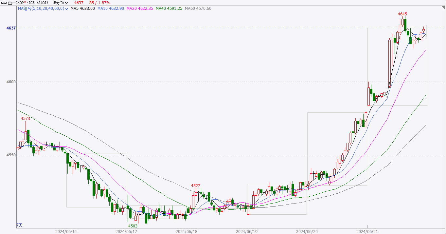Image resolution: width=446 pixels, height=234 pixels.
Task: Click the 4637 current price axis label
Action: pos(11,28)
